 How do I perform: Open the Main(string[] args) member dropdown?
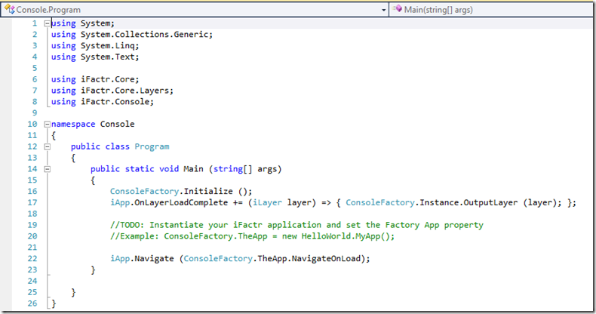tap(493, 10)
